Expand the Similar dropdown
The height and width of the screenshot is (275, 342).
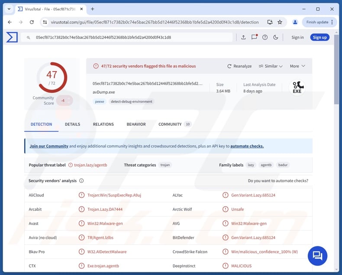coord(271,66)
